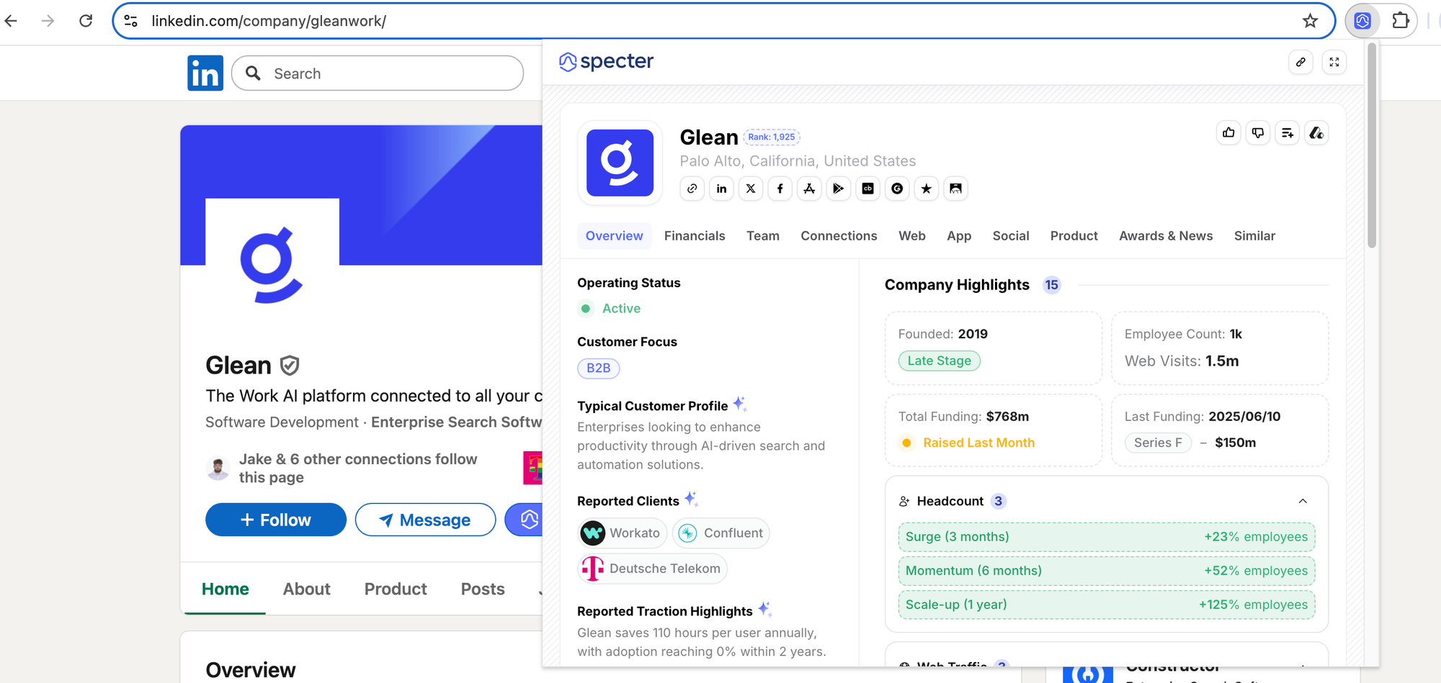This screenshot has width=1441, height=683.
Task: Open LinkedIn's About tab for Glean
Action: [x=307, y=589]
